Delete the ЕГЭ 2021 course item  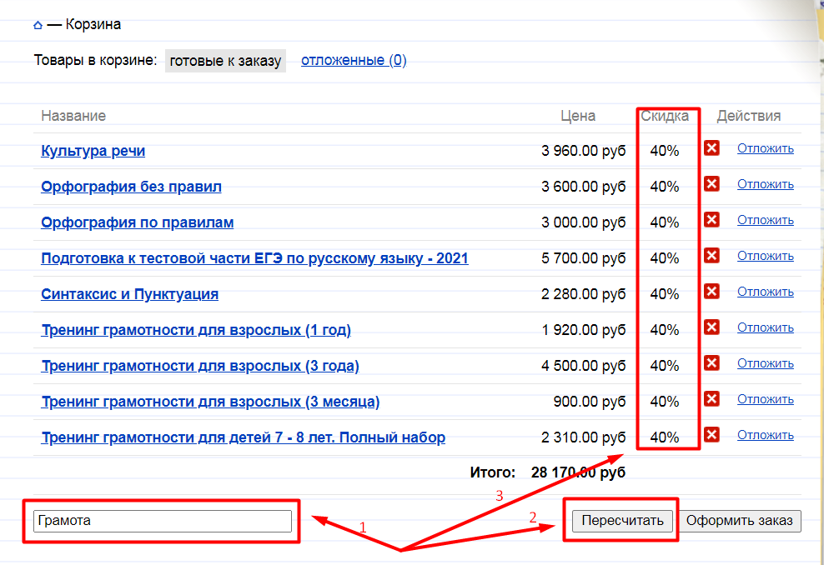coord(711,256)
